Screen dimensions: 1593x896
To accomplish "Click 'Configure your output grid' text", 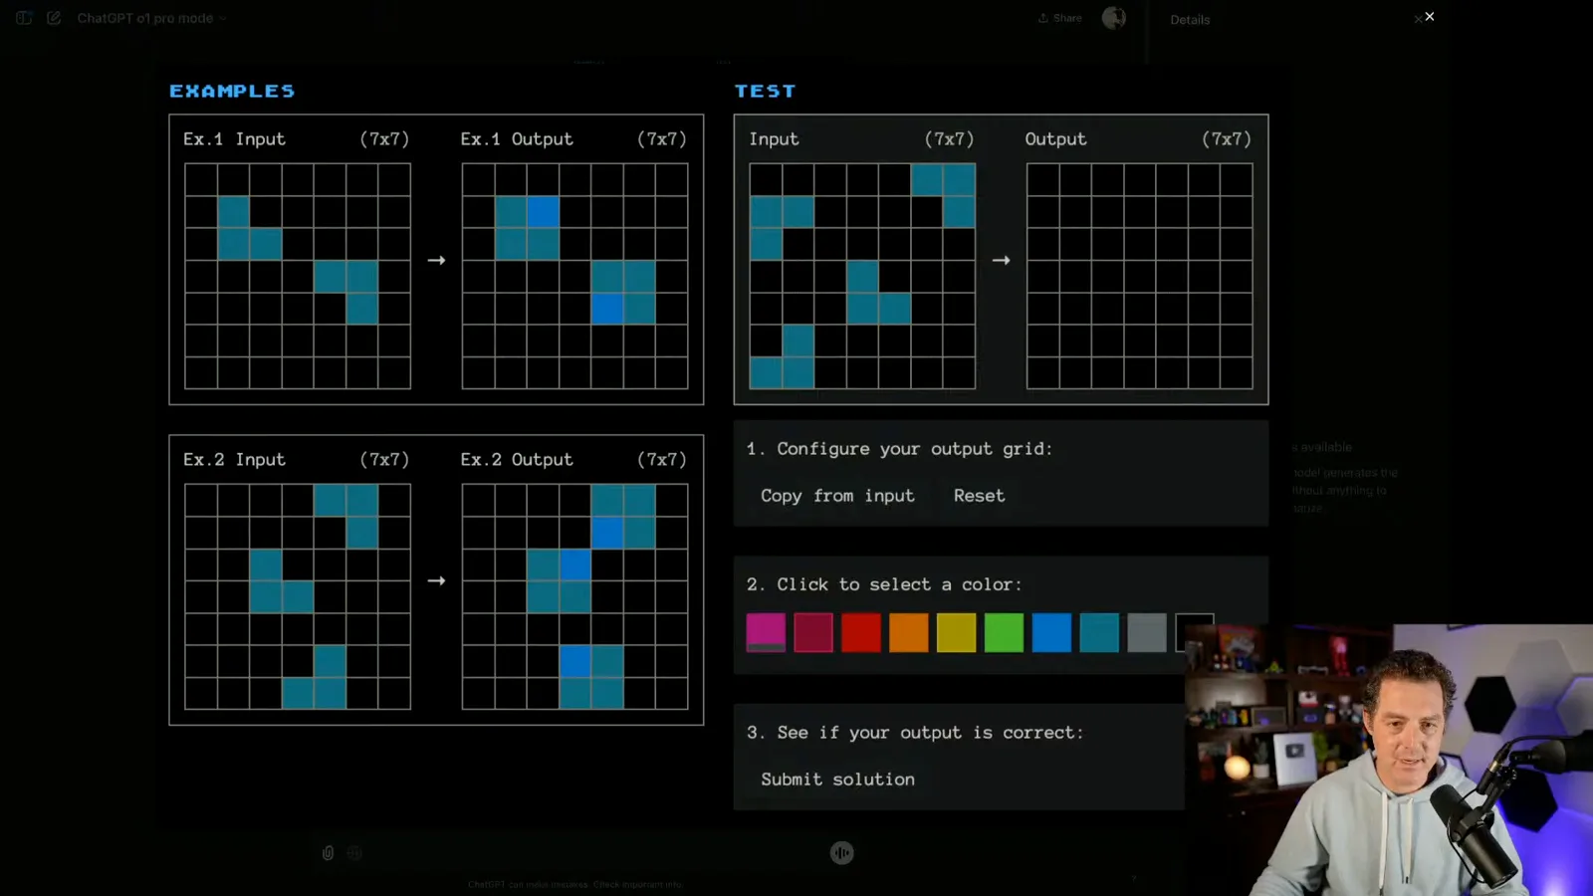I will [914, 449].
